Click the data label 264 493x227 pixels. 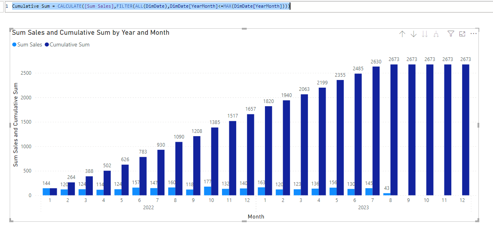click(71, 177)
